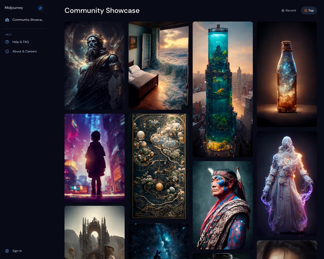Click the Help & FAQ question mark icon
This screenshot has width=324, height=259.
(7, 42)
